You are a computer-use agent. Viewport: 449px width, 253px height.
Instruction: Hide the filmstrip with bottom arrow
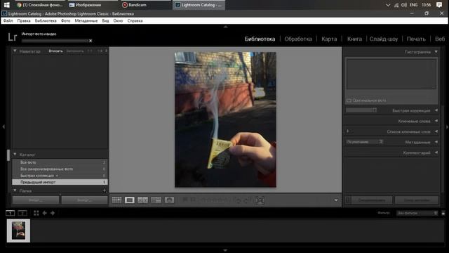(225, 250)
